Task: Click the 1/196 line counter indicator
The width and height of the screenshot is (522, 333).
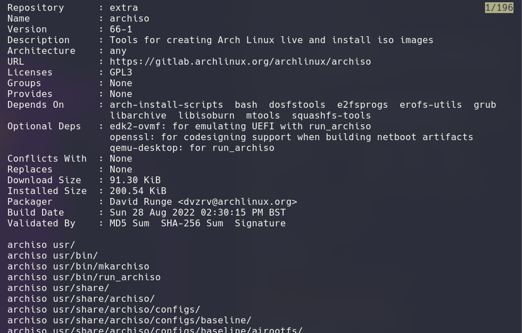Action: click(499, 7)
